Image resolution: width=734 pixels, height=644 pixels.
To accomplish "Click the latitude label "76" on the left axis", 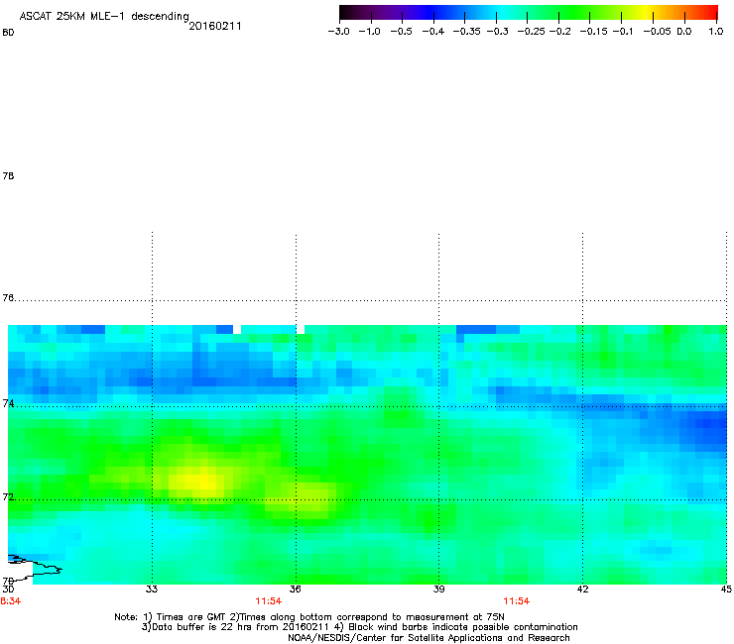I will (x=8, y=297).
